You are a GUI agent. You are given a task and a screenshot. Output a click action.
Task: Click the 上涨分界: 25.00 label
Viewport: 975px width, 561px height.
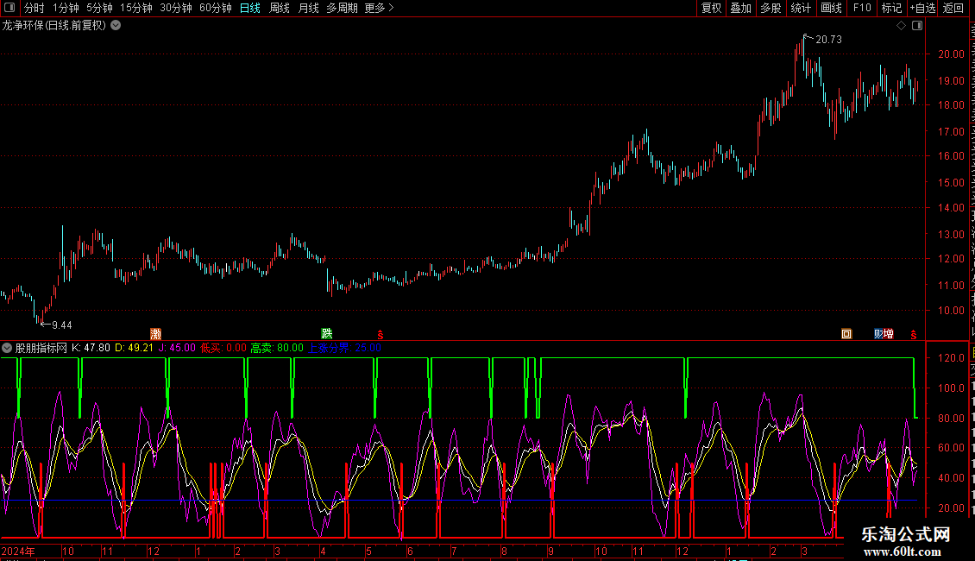pyautogui.click(x=344, y=348)
